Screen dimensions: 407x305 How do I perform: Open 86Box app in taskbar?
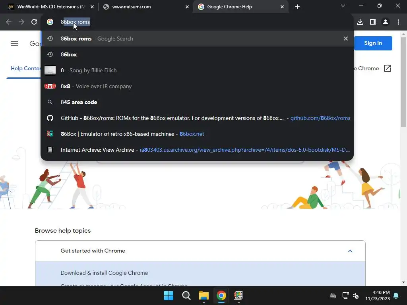(238, 295)
